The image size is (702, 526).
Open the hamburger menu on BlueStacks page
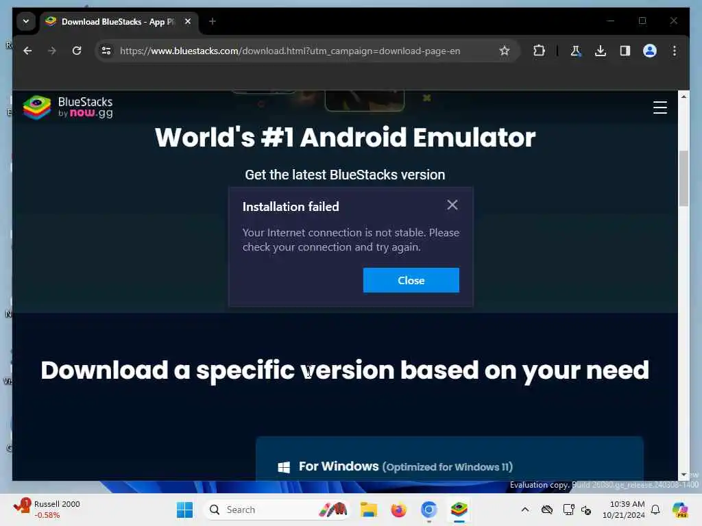coord(660,108)
